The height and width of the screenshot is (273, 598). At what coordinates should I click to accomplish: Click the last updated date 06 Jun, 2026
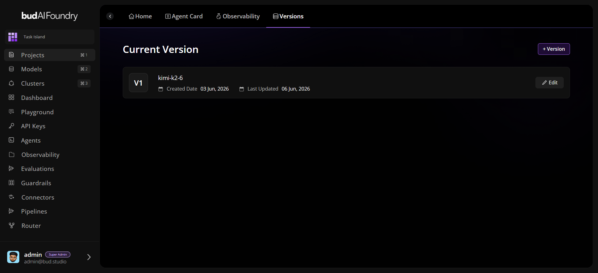pos(296,89)
